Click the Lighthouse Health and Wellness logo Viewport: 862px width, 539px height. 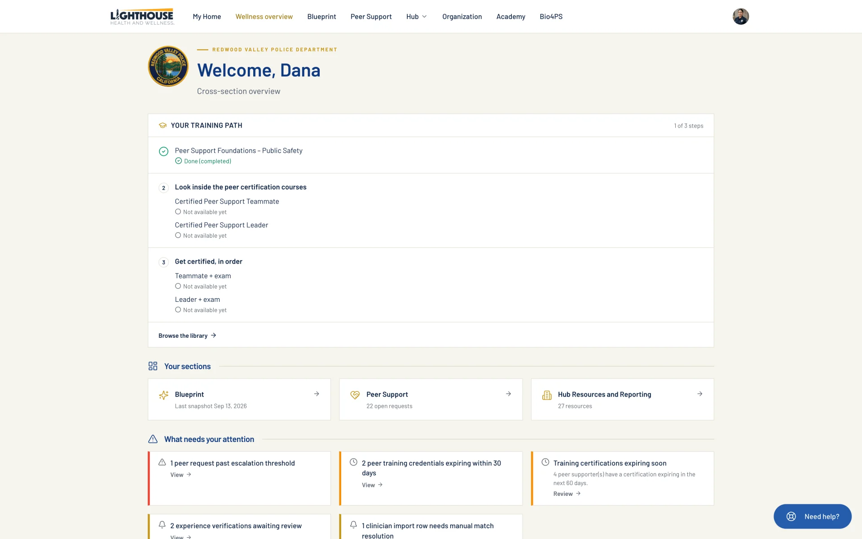[x=142, y=17]
